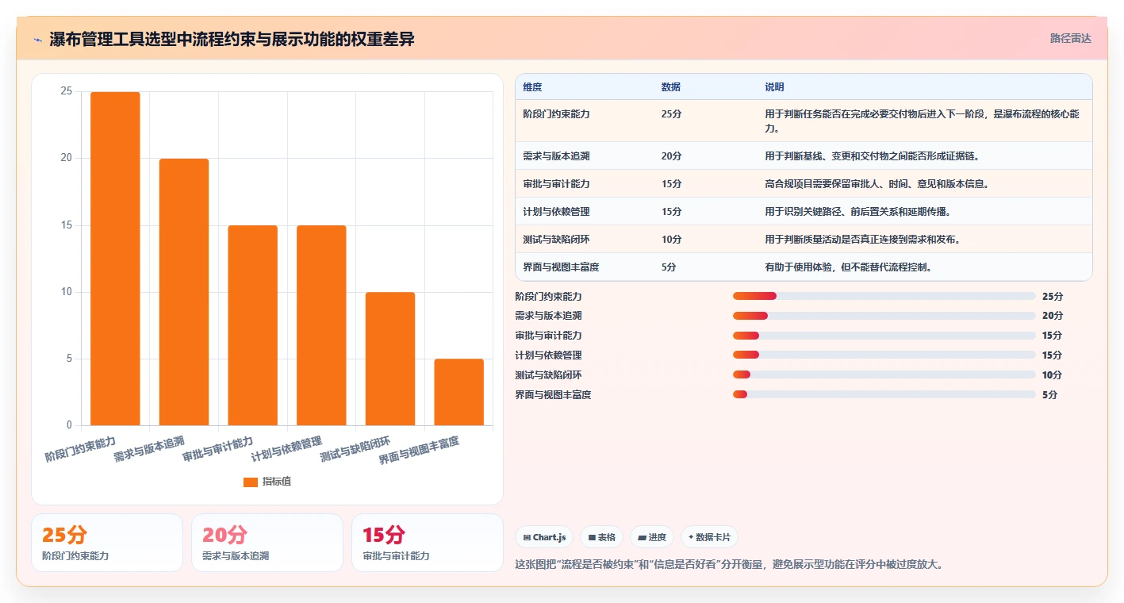Click the 测试与缺陷闭环 progress bar
Image resolution: width=1124 pixels, height=603 pixels.
884,374
